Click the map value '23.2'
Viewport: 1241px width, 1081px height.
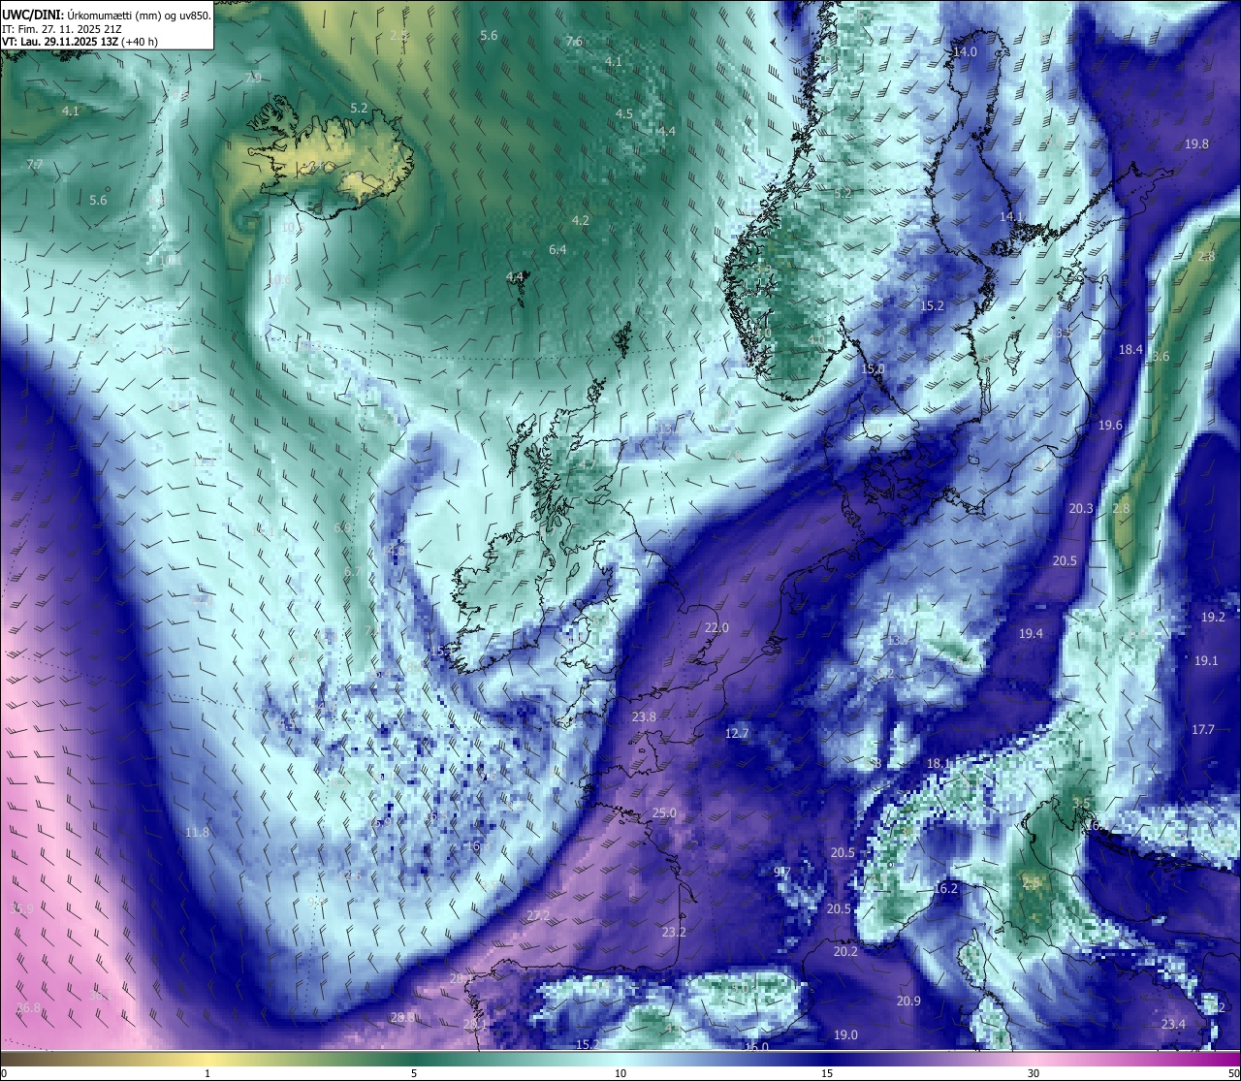674,932
